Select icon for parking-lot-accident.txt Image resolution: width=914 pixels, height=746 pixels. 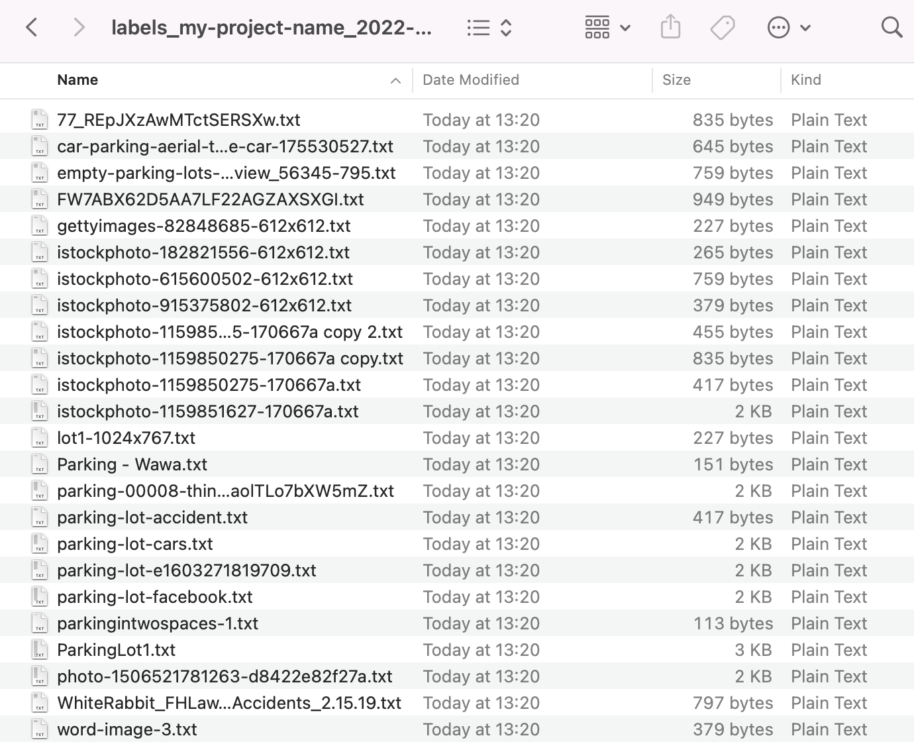pyautogui.click(x=40, y=517)
